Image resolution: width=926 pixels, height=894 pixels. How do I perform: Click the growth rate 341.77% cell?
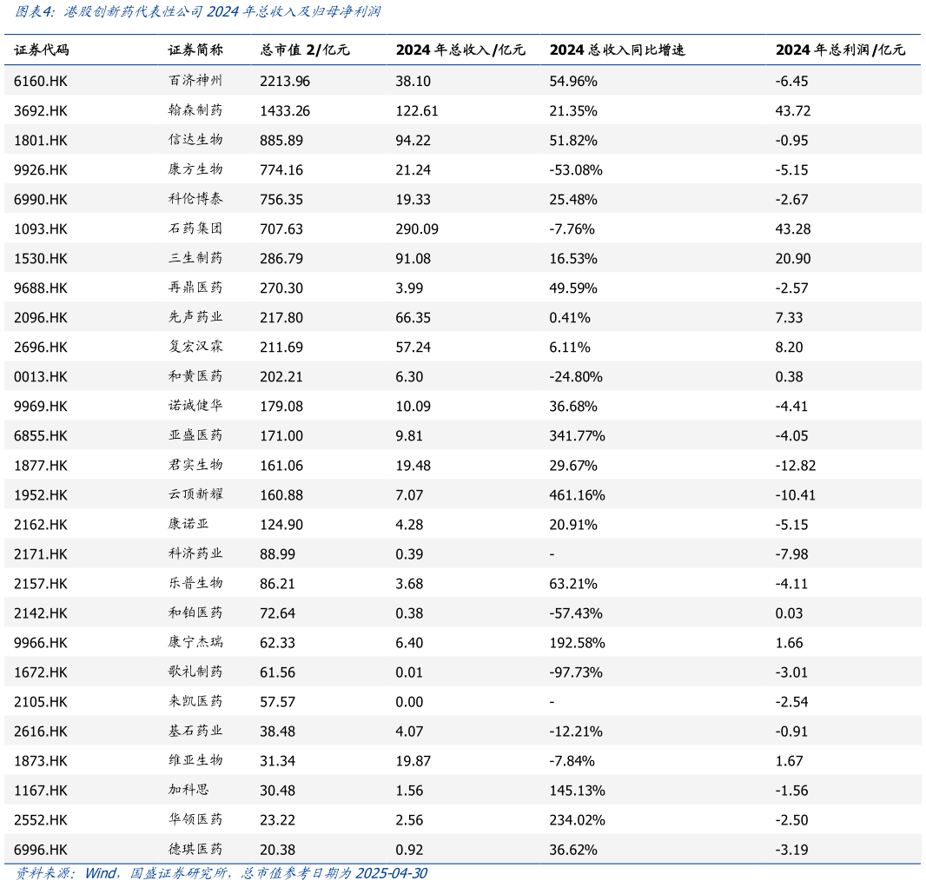577,435
